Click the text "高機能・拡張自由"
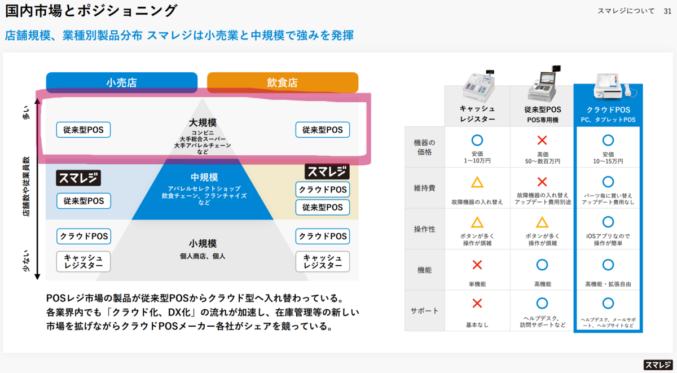Image resolution: width=677 pixels, height=373 pixels. point(608,284)
